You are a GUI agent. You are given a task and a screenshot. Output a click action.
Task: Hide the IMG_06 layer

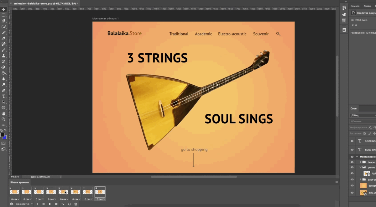[x=352, y=193]
